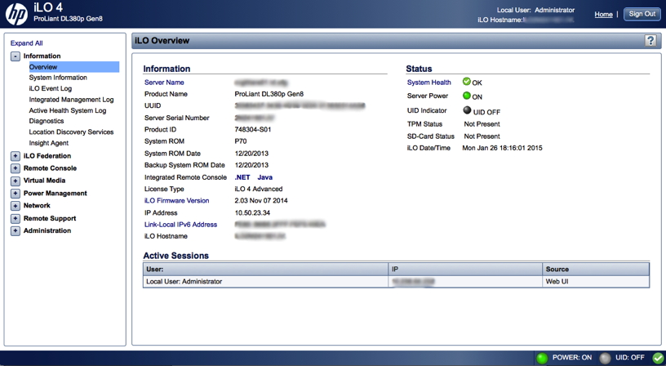Click the footer UID: OFF gray icon

click(606, 358)
